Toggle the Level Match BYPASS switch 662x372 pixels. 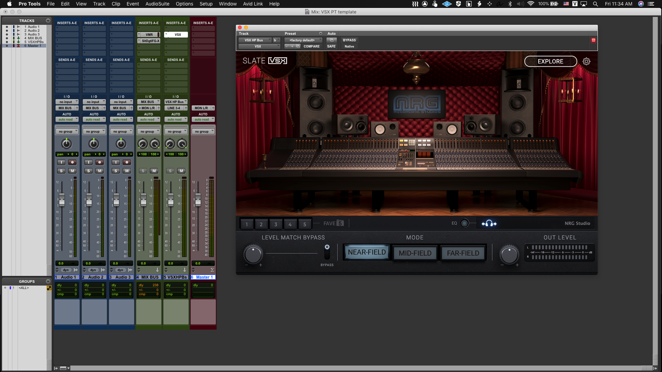pyautogui.click(x=327, y=252)
